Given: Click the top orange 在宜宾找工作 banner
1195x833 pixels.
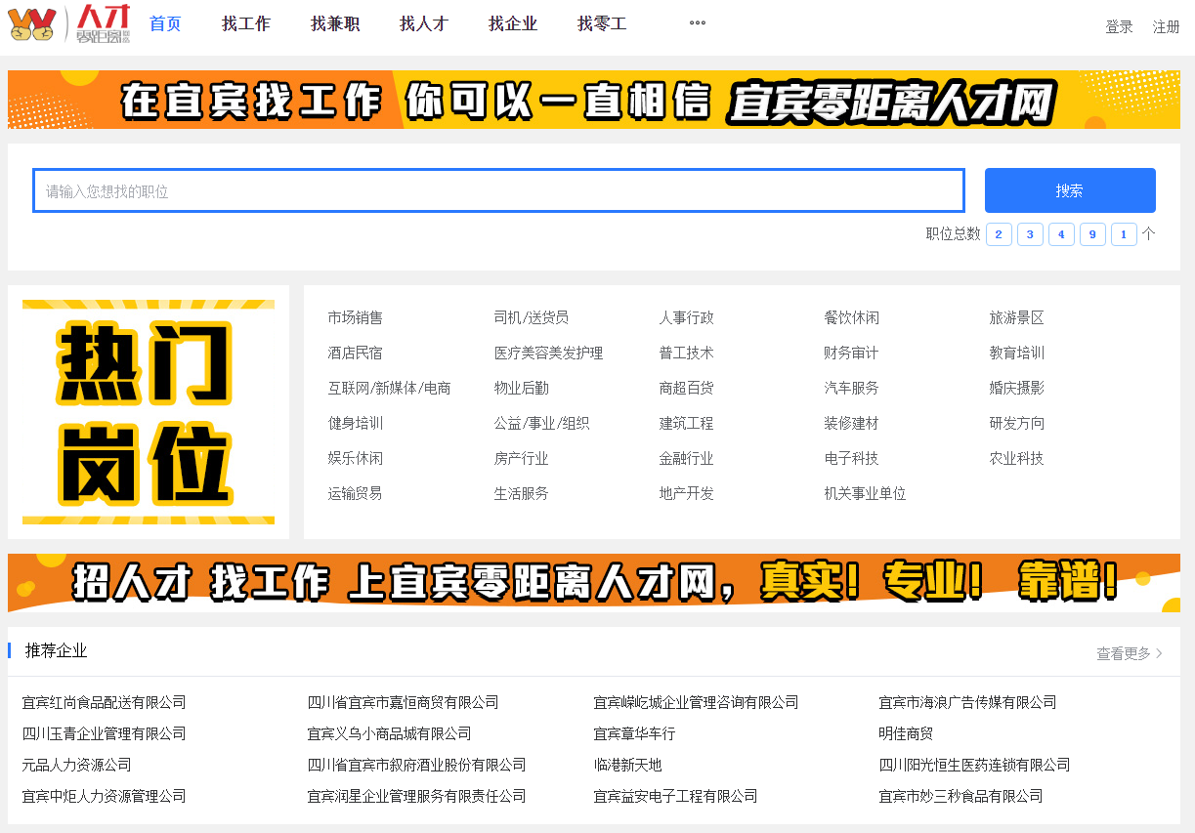Looking at the screenshot, I should coord(593,100).
